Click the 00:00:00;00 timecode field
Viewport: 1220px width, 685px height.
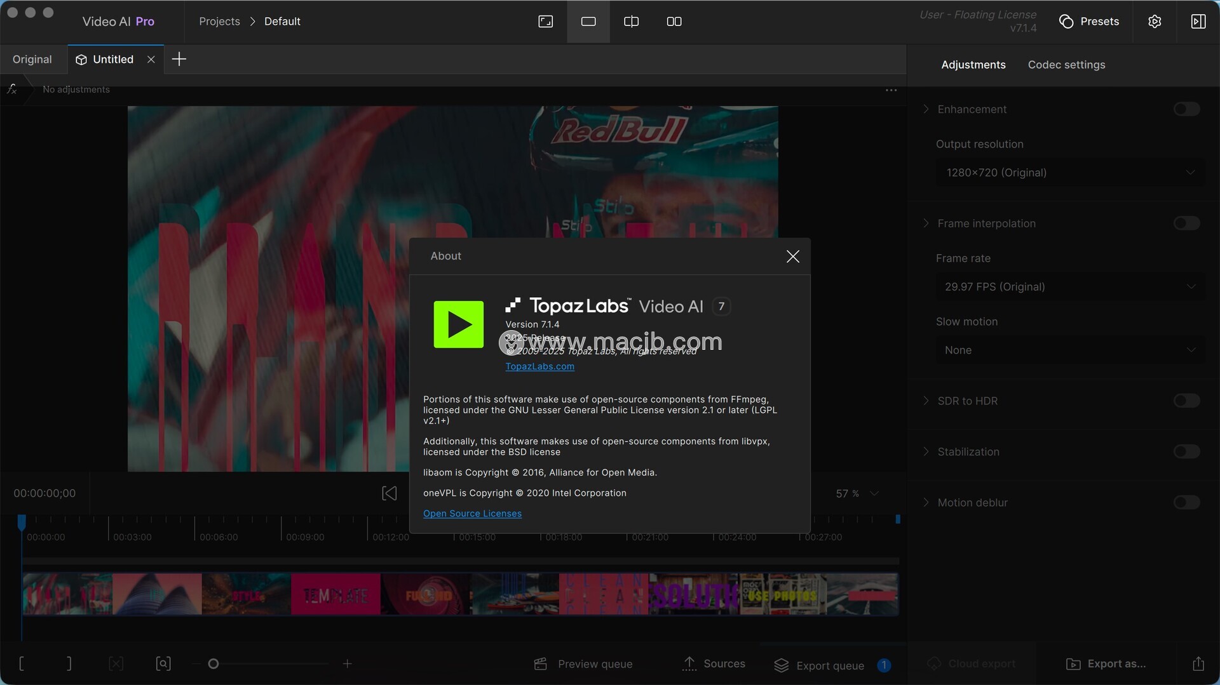point(44,493)
